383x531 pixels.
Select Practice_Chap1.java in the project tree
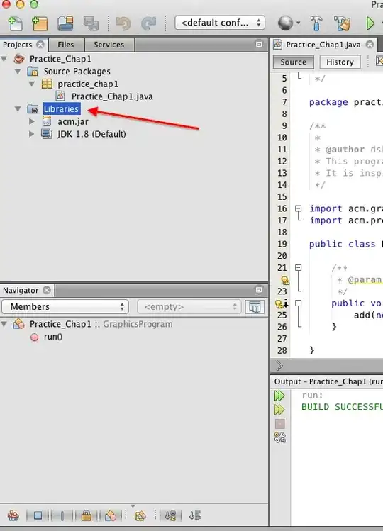pyautogui.click(x=112, y=96)
